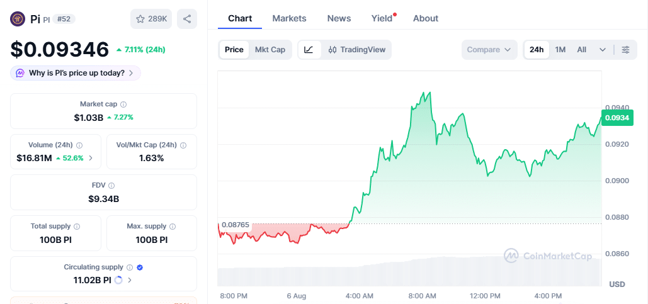Click the $0.09346 price value
Viewport: 648px width, 304px height.
[59, 50]
